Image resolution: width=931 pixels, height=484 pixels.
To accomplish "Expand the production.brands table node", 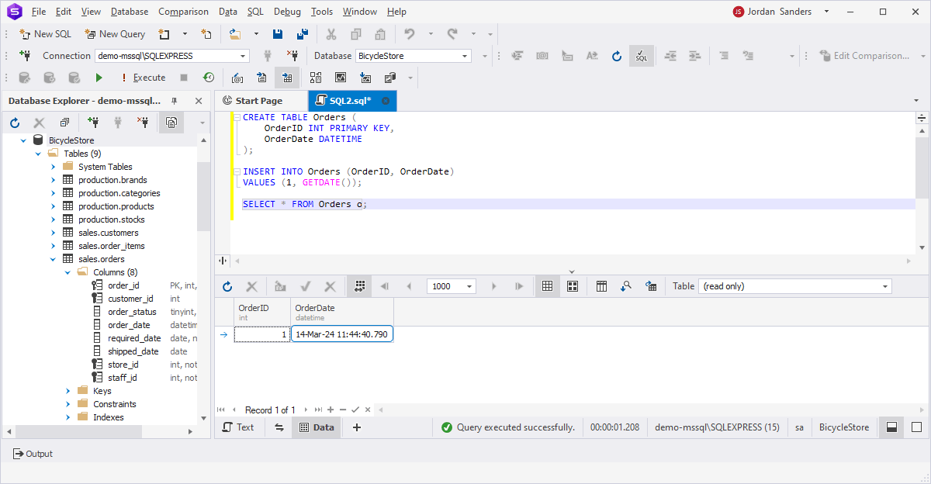I will (53, 180).
